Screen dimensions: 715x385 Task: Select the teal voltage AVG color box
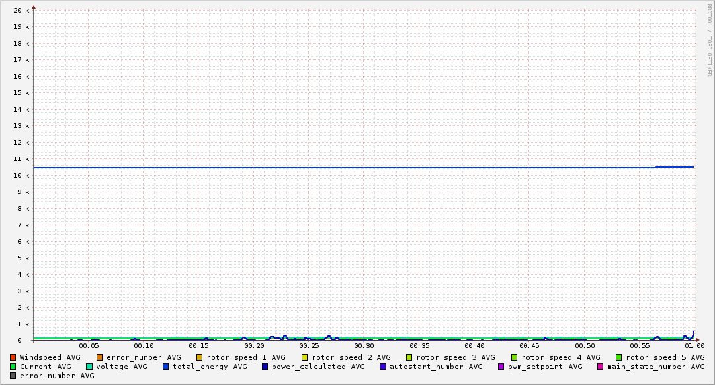[x=89, y=367]
